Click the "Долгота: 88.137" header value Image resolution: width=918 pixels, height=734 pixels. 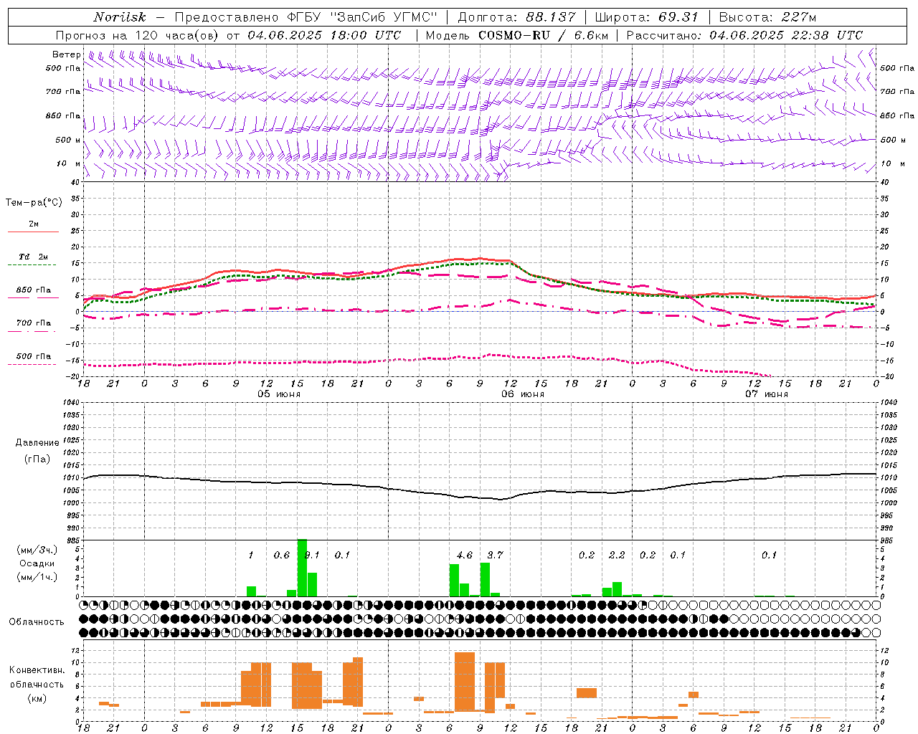[x=516, y=17]
